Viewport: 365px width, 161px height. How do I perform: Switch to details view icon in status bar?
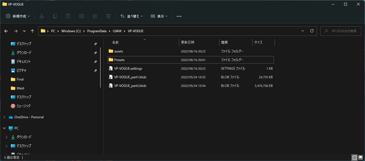[x=355, y=157]
